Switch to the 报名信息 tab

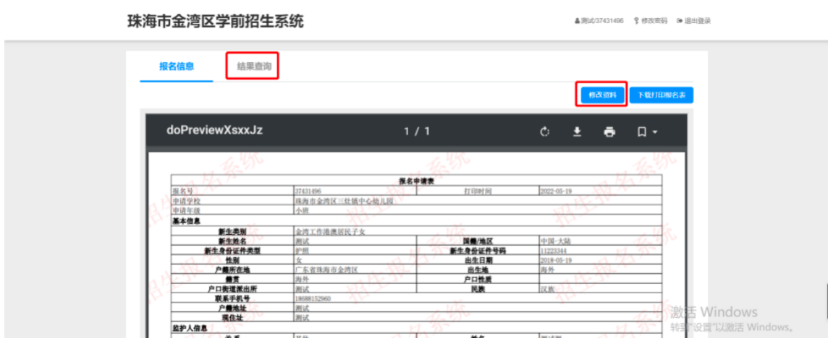coord(177,66)
